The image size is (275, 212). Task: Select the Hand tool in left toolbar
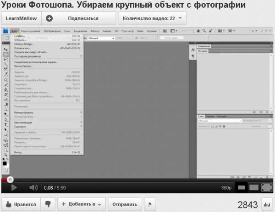point(5,150)
